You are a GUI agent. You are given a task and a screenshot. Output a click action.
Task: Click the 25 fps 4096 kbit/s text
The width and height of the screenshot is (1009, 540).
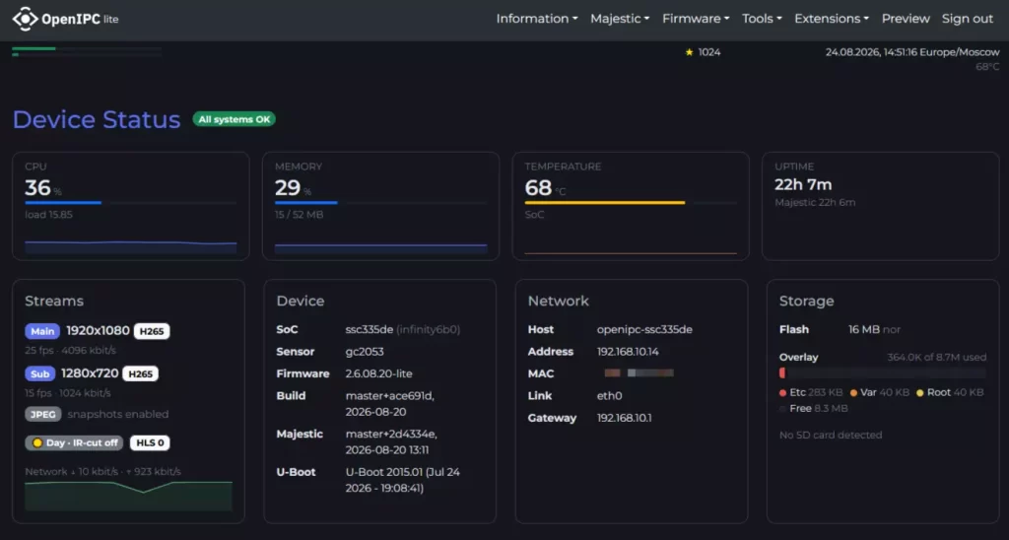tap(71, 351)
